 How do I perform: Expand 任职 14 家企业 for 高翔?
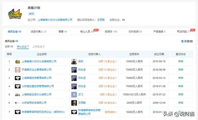[108, 61]
